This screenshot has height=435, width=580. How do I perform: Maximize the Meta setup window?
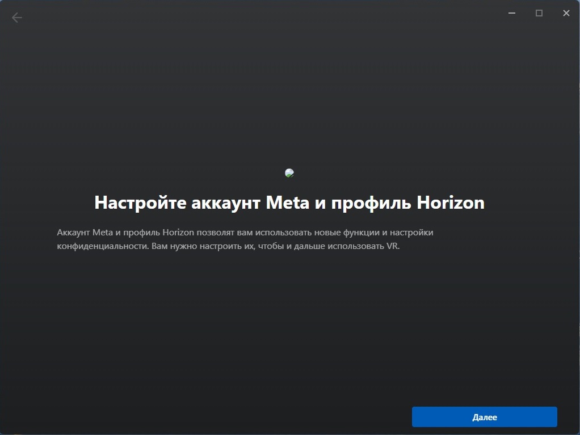pyautogui.click(x=539, y=13)
